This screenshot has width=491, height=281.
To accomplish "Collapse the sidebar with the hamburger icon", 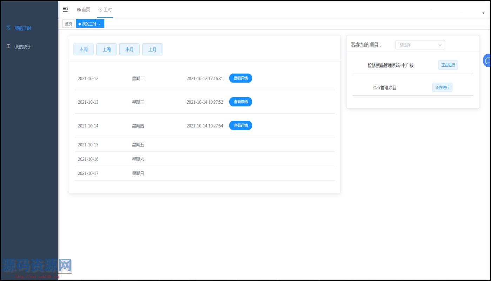I will (x=65, y=9).
